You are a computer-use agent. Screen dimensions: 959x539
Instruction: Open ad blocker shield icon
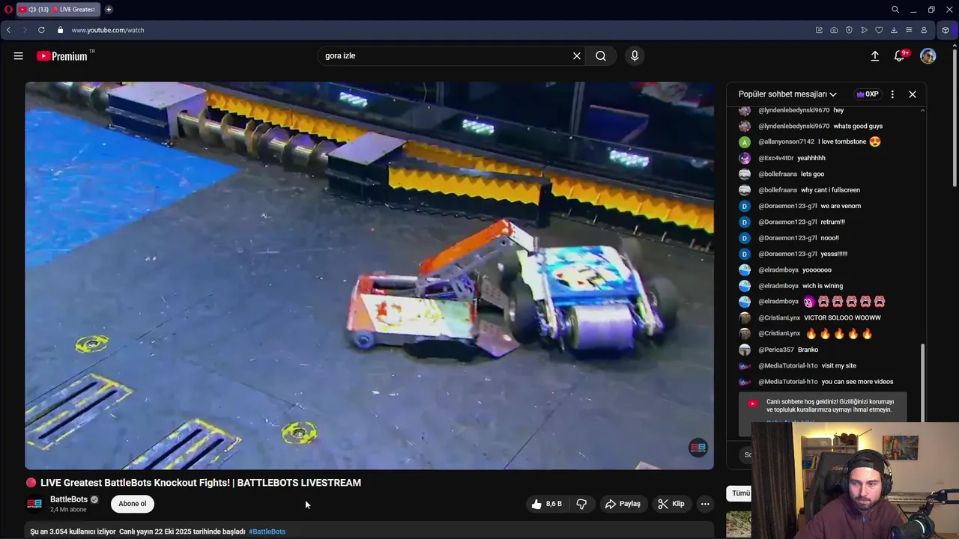(849, 30)
